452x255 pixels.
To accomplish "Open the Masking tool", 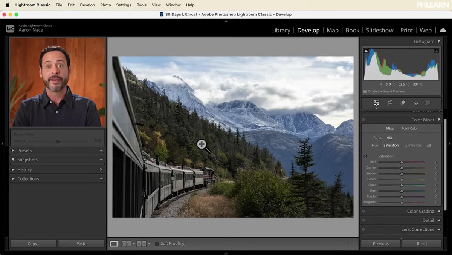I will pos(428,103).
